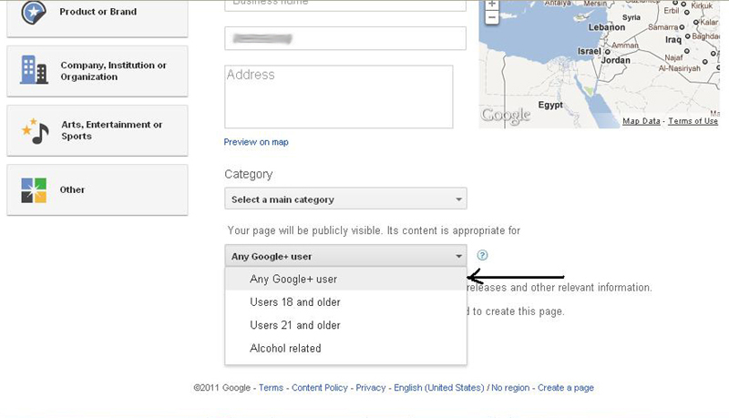Viewport: 729px width, 418px height.
Task: Click the Category heading text
Action: pyautogui.click(x=248, y=174)
